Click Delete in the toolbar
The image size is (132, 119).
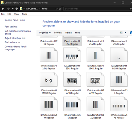coord(68,33)
